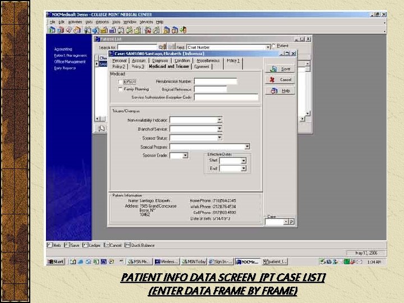The image size is (404, 303).
Task: Open Excel from the quick launch bar
Action: (x=96, y=262)
